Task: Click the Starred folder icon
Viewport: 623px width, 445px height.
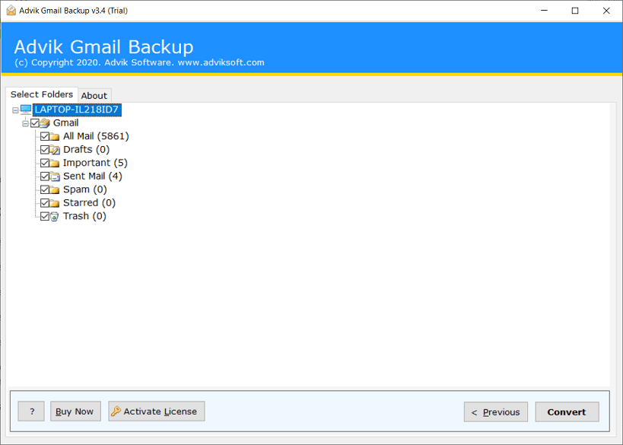Action: 55,203
